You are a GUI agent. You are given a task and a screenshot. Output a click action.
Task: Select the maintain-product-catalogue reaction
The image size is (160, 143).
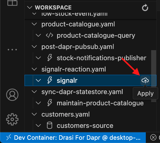[100, 103]
